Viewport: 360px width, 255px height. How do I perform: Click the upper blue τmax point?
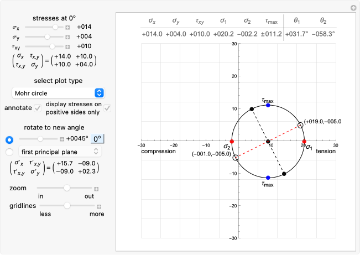(x=268, y=105)
